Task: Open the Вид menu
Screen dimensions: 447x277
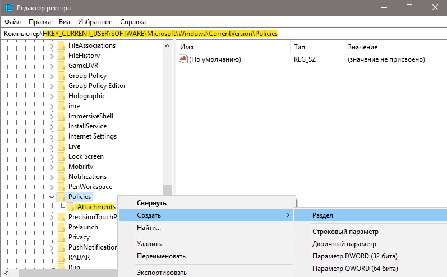Action: tap(64, 22)
